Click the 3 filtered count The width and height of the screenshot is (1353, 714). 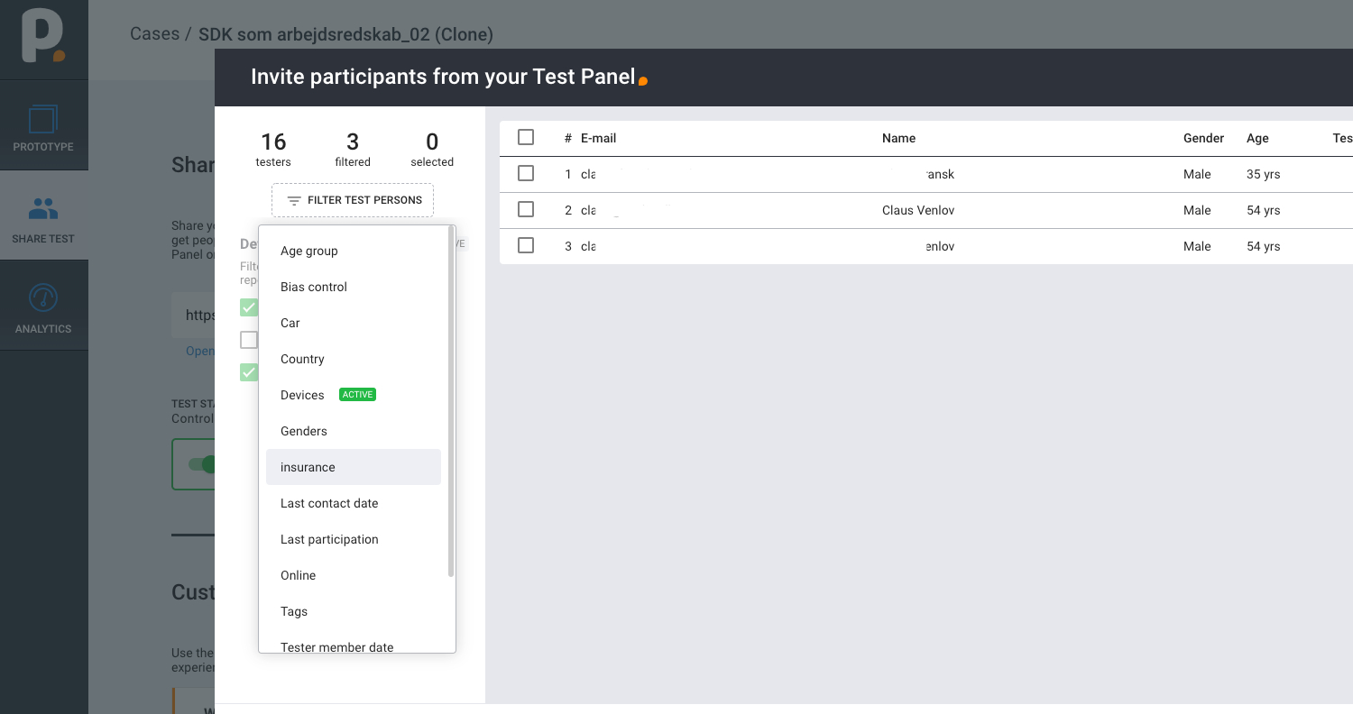353,150
